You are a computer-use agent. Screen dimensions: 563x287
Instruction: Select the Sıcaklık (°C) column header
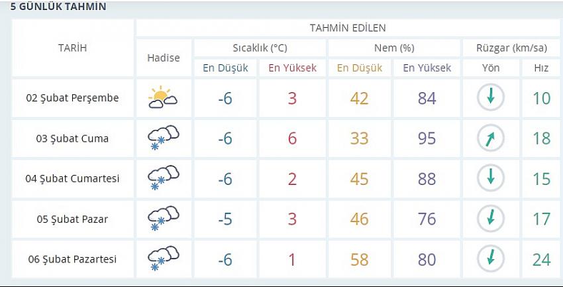pyautogui.click(x=260, y=48)
